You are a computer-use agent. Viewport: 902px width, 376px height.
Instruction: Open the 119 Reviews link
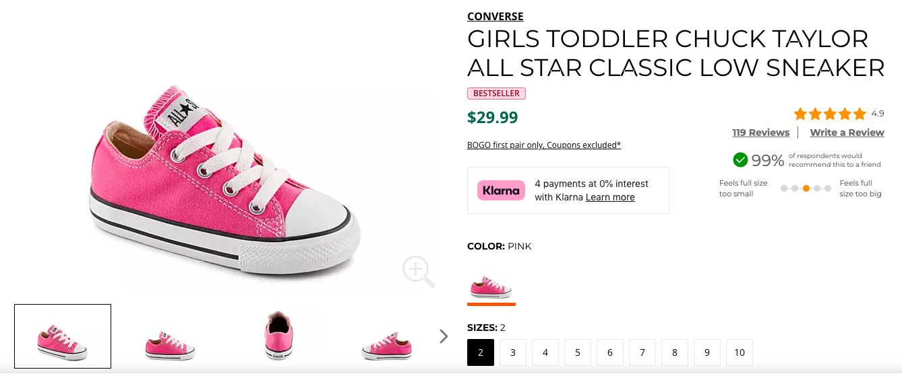point(760,133)
